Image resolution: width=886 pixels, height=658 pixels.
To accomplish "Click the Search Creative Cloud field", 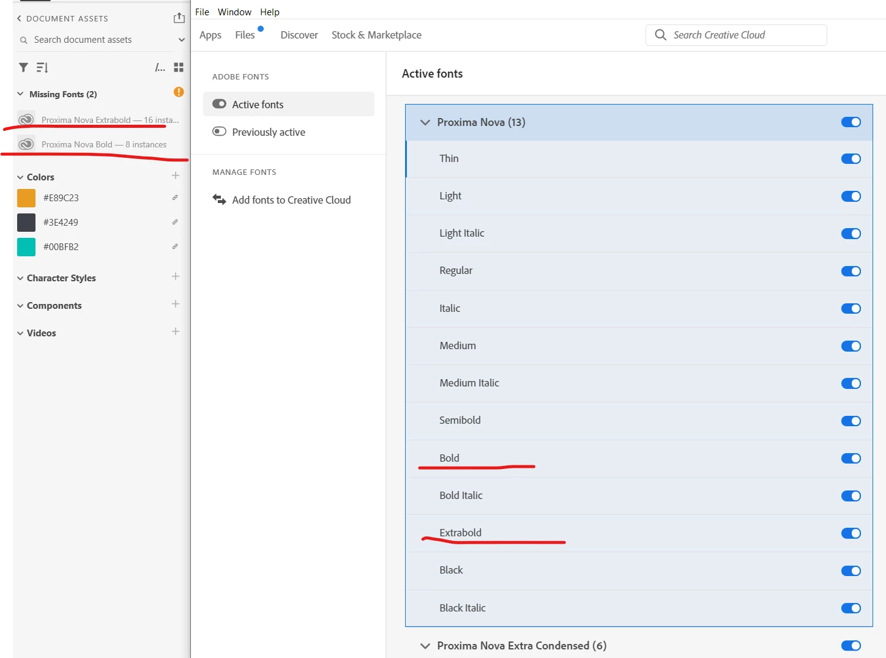I will click(736, 35).
